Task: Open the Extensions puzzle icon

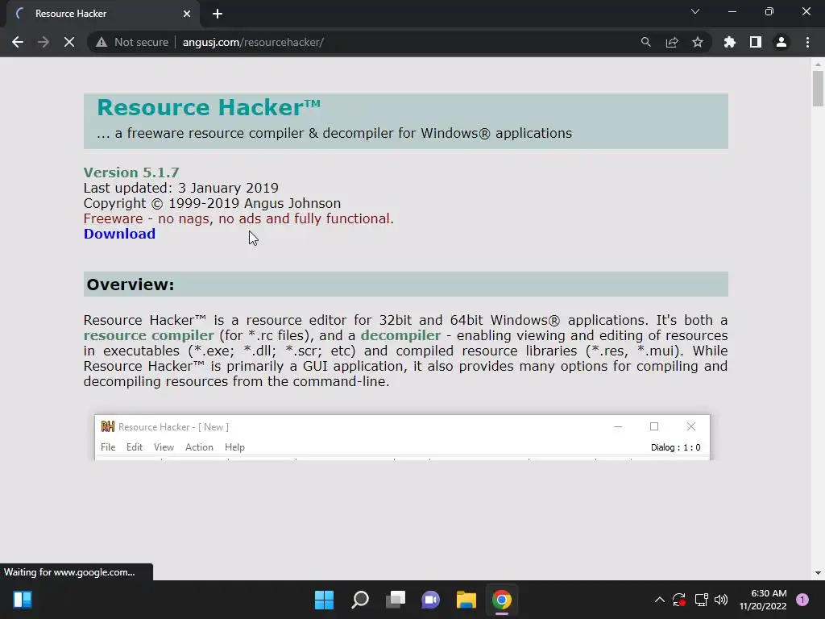Action: point(730,42)
